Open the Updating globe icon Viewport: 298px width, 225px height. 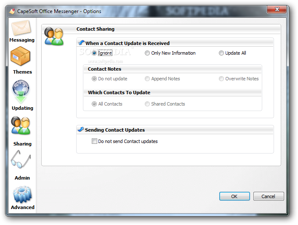pyautogui.click(x=21, y=92)
